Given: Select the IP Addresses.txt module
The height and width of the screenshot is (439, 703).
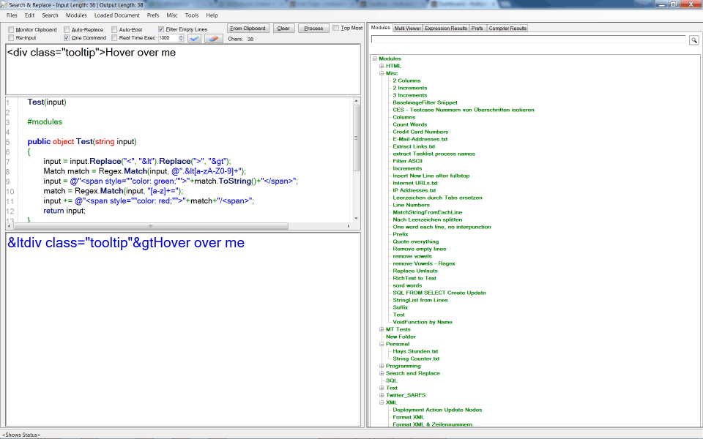Looking at the screenshot, I should [x=414, y=190].
